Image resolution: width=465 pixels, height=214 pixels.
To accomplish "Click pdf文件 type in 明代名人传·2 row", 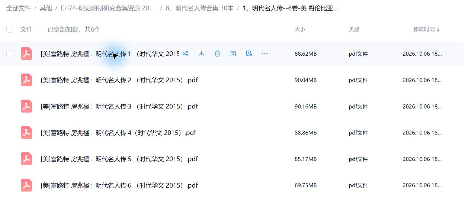I will point(358,80).
